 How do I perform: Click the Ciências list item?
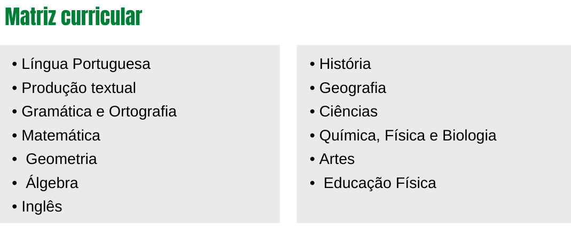(348, 112)
